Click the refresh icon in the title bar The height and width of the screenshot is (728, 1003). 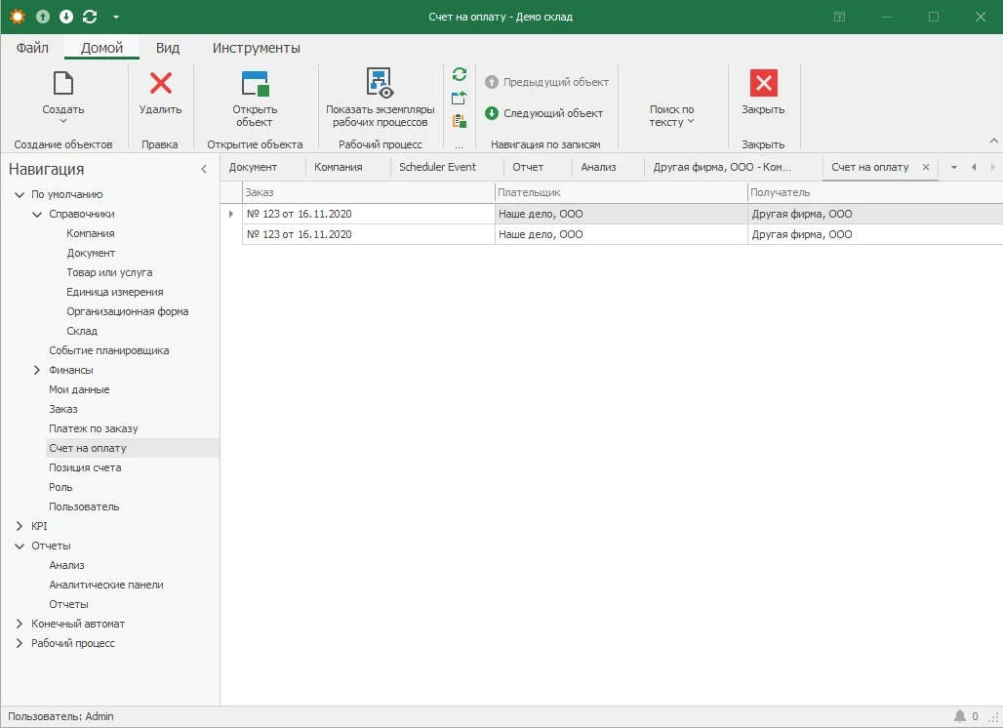coord(90,17)
